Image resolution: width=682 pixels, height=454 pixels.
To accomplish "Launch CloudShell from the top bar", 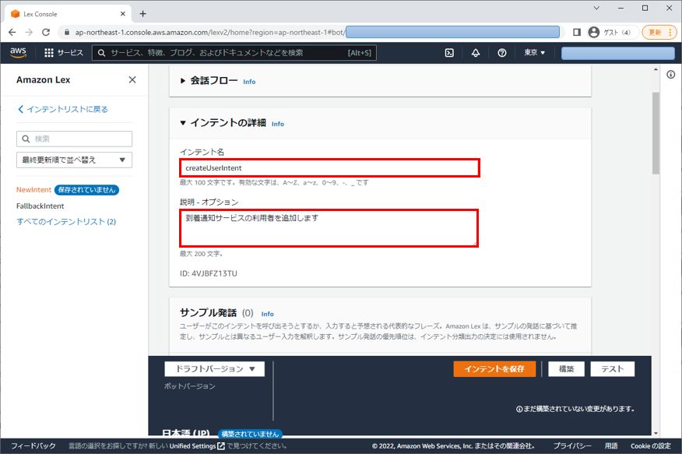I will tap(449, 53).
